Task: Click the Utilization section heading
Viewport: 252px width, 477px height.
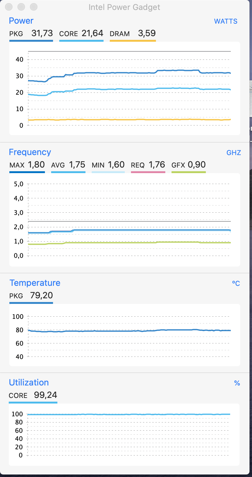Action: click(x=29, y=383)
